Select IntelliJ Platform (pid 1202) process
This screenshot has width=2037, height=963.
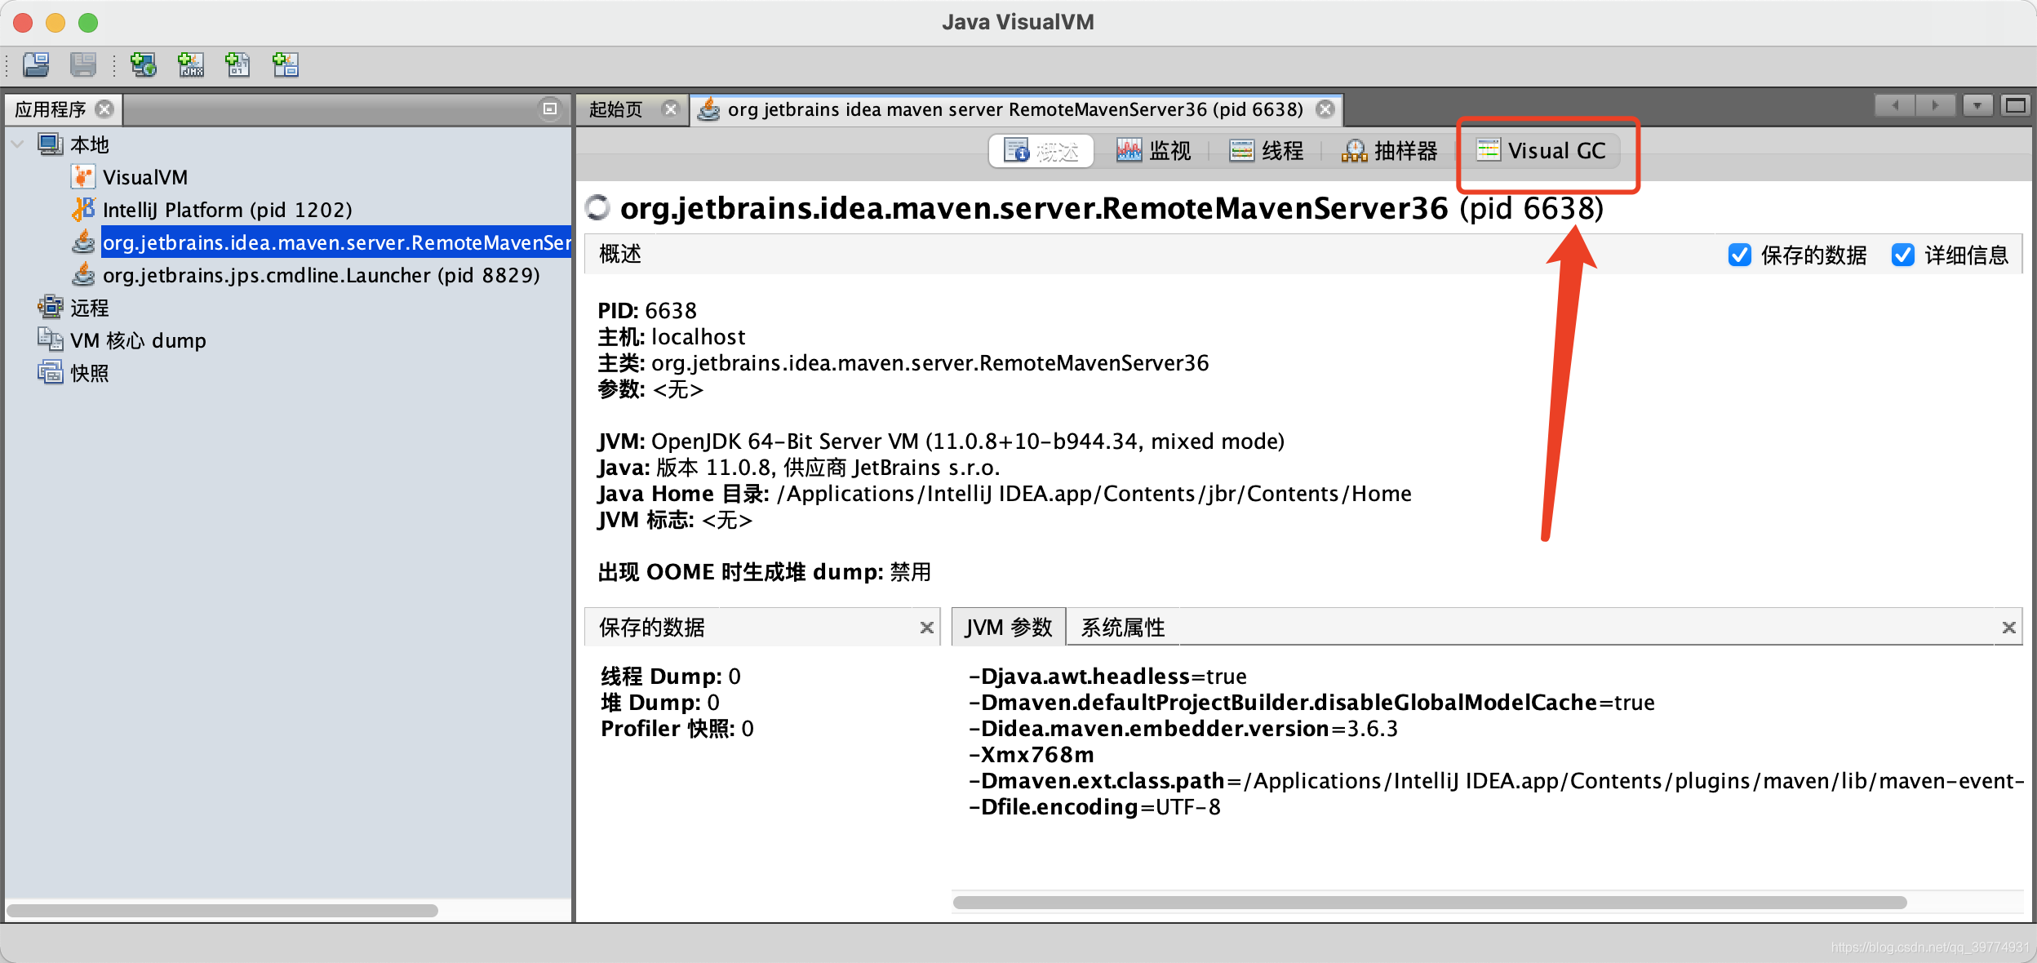pos(227,210)
